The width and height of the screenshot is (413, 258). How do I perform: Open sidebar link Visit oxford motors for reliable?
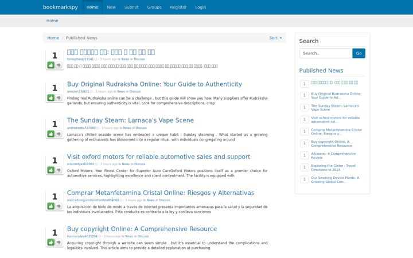click(336, 120)
